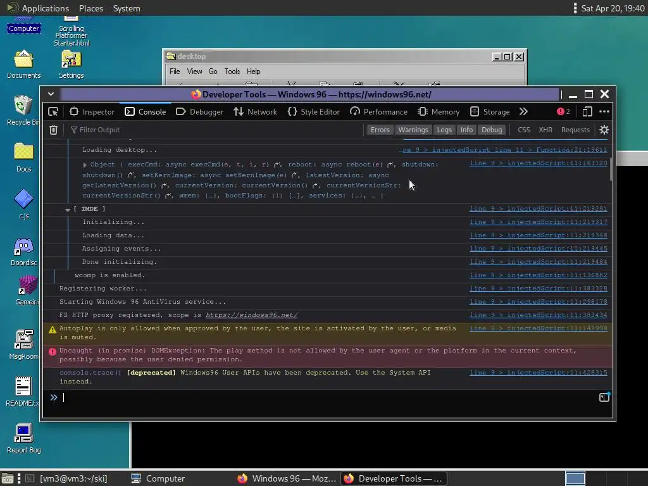
Task: Toggle the XHR filter
Action: click(x=545, y=130)
